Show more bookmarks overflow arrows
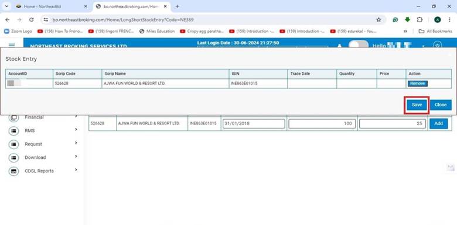457x225 pixels. click(x=405, y=31)
